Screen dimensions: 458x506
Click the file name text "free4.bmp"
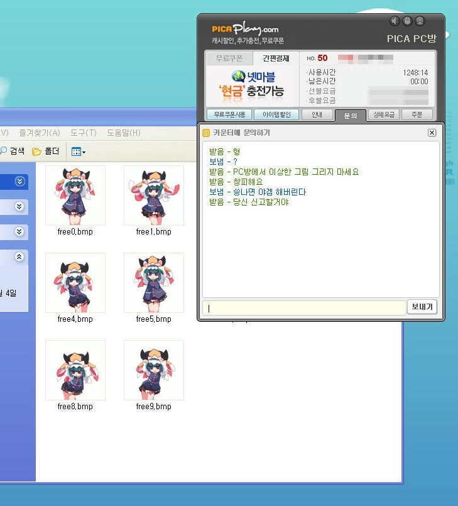75,319
